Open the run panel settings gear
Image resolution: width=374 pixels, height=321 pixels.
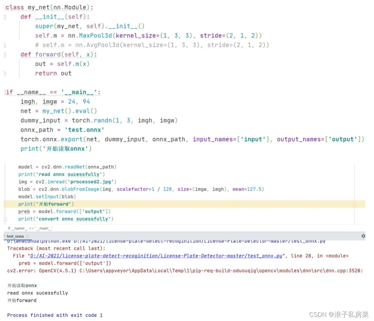click(x=363, y=236)
